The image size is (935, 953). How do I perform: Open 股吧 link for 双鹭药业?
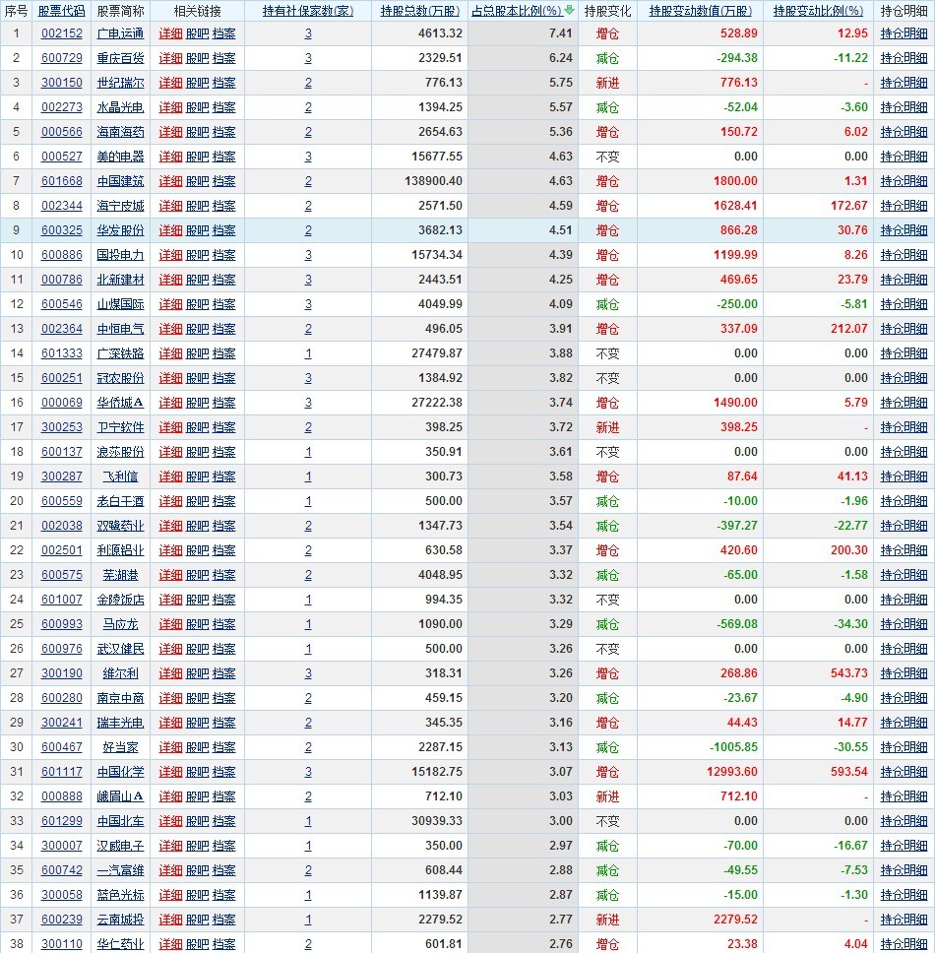[198, 526]
